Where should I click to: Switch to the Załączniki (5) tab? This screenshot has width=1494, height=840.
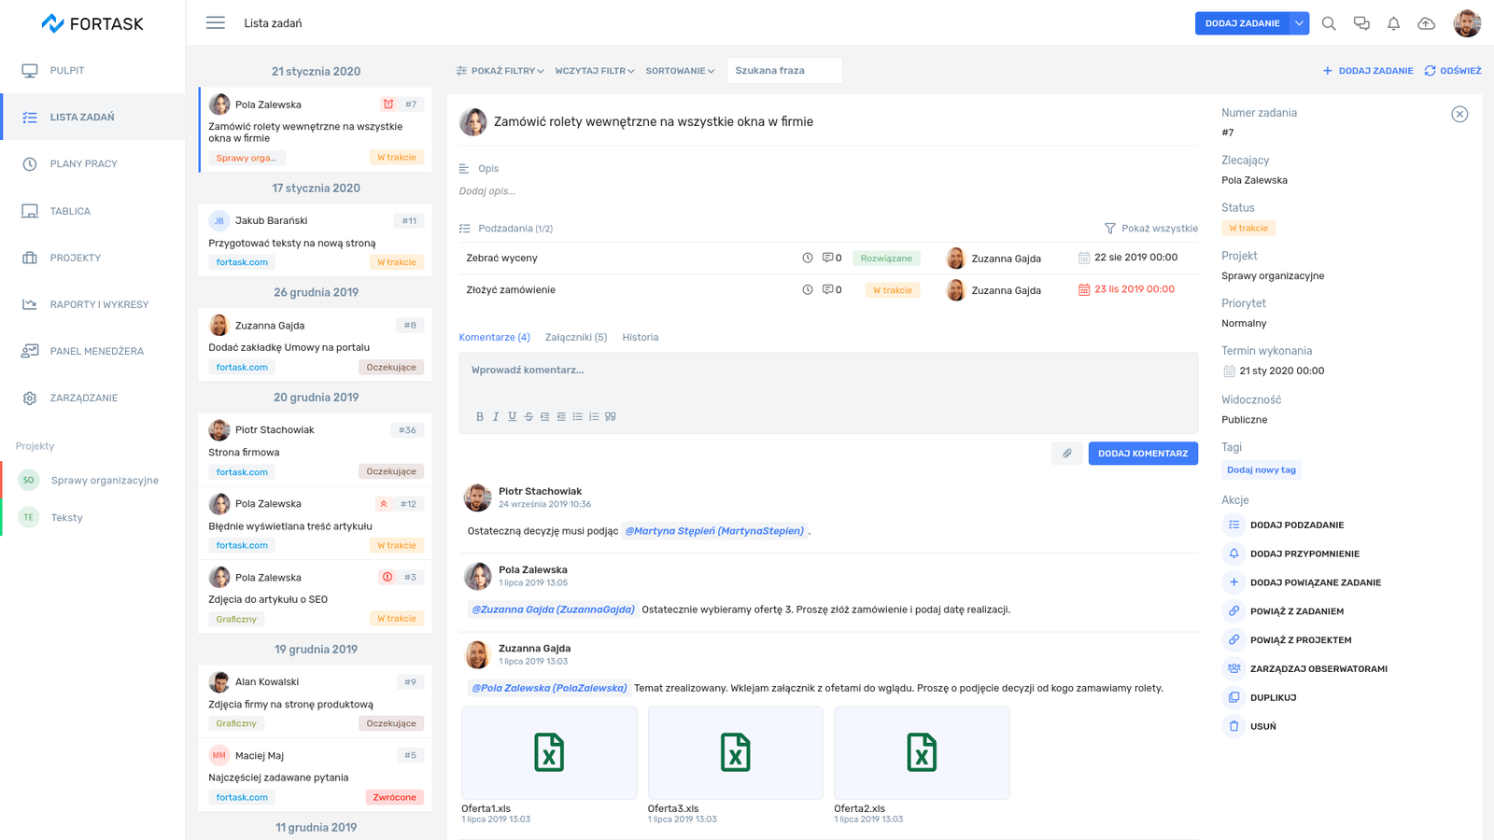click(575, 338)
